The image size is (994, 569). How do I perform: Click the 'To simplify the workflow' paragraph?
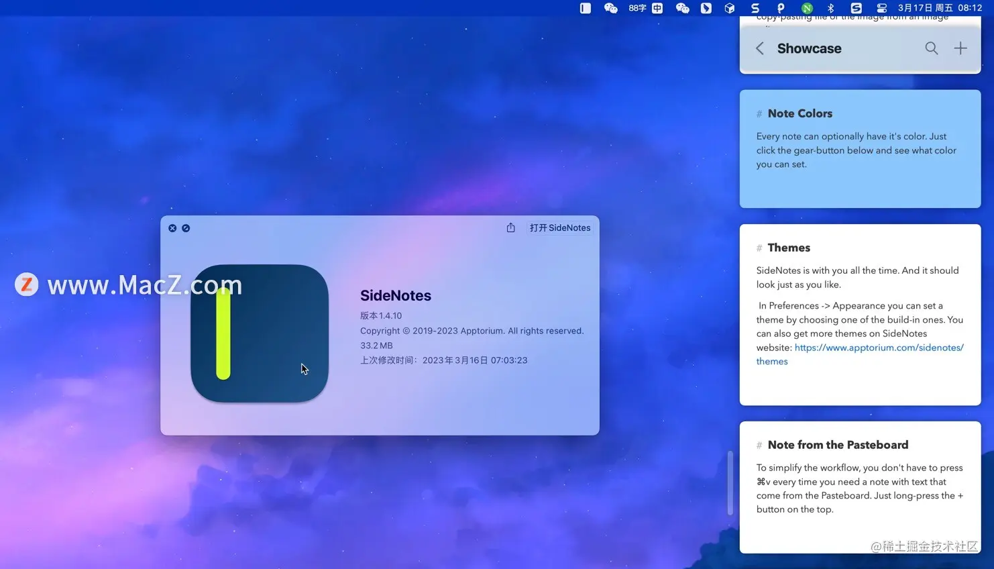[x=860, y=488]
